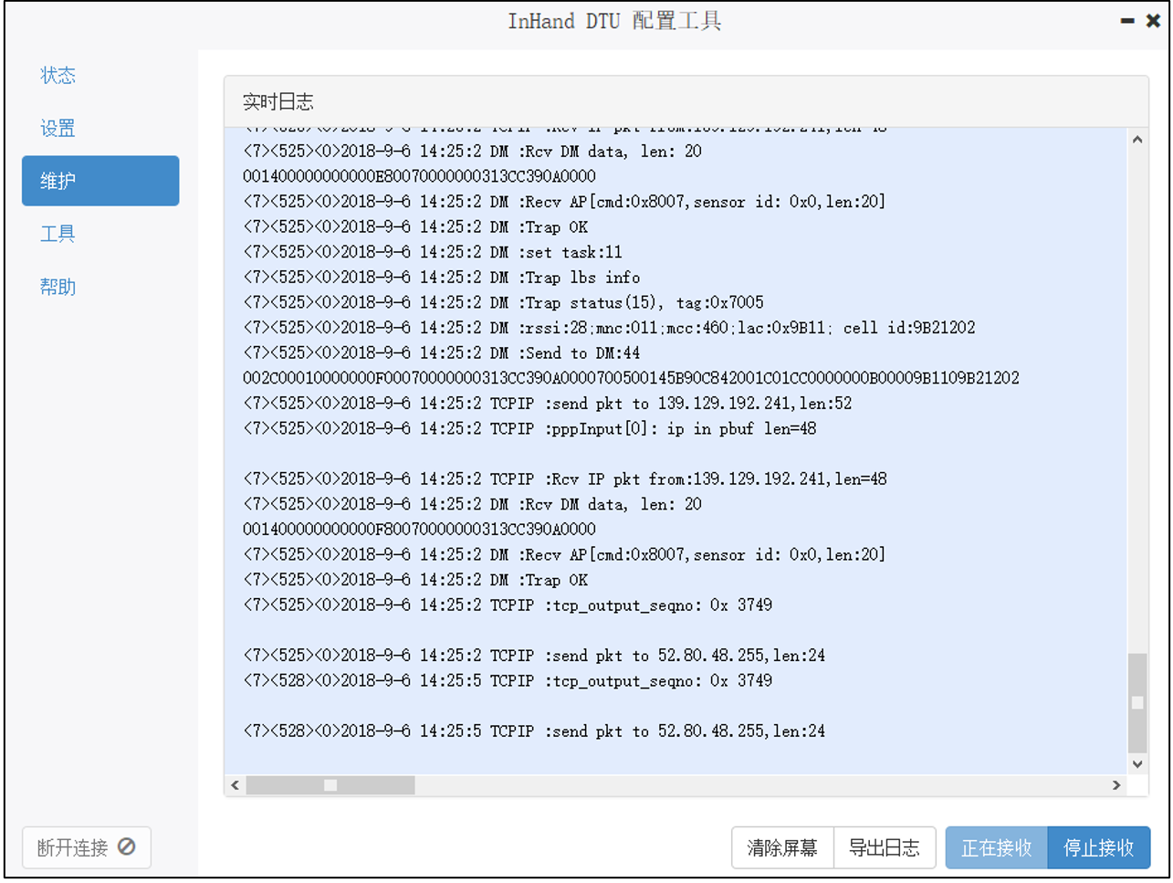The image size is (1173, 883).
Task: Go to the 设置 settings section
Action: point(58,128)
